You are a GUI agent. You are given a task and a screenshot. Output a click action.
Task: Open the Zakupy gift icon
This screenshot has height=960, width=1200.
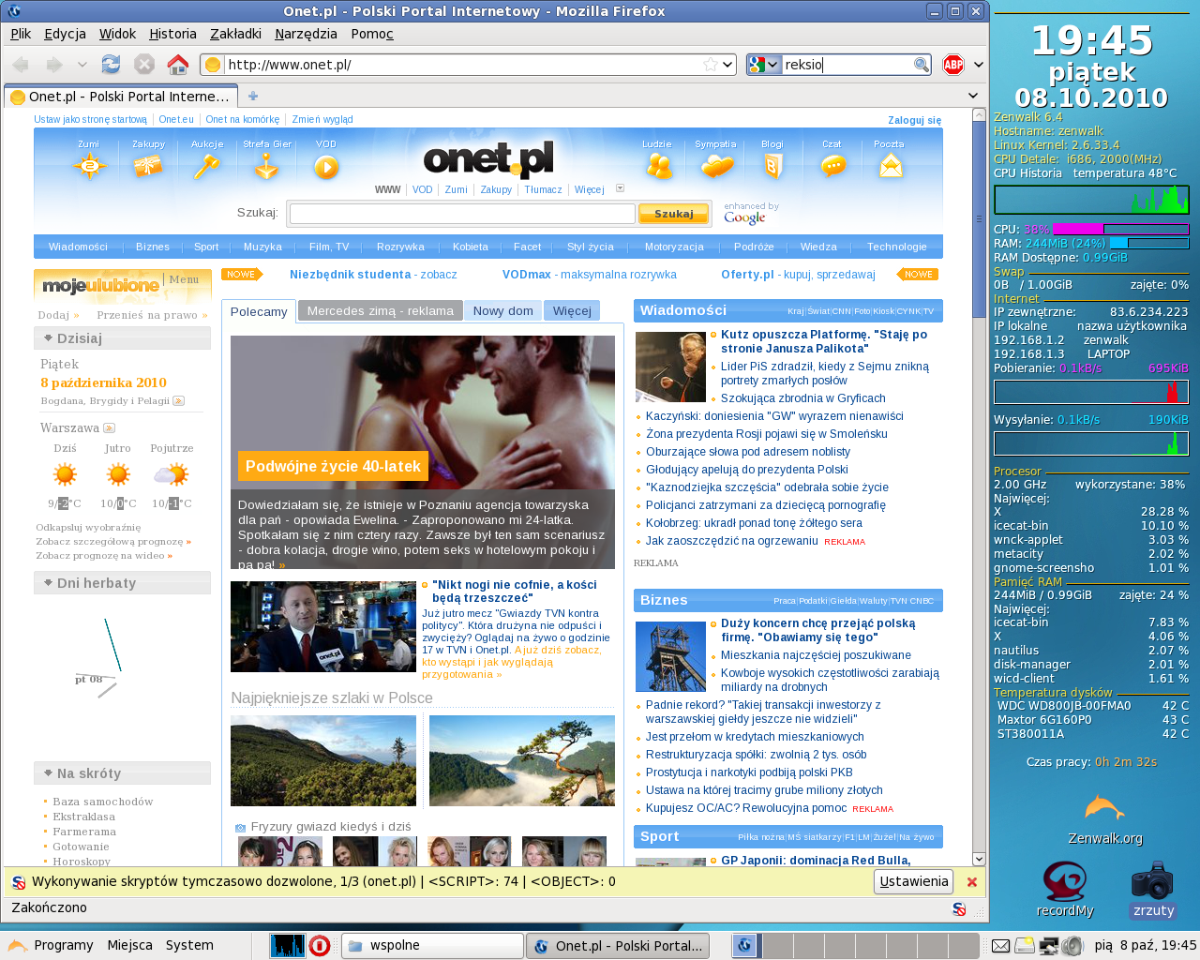(x=148, y=166)
